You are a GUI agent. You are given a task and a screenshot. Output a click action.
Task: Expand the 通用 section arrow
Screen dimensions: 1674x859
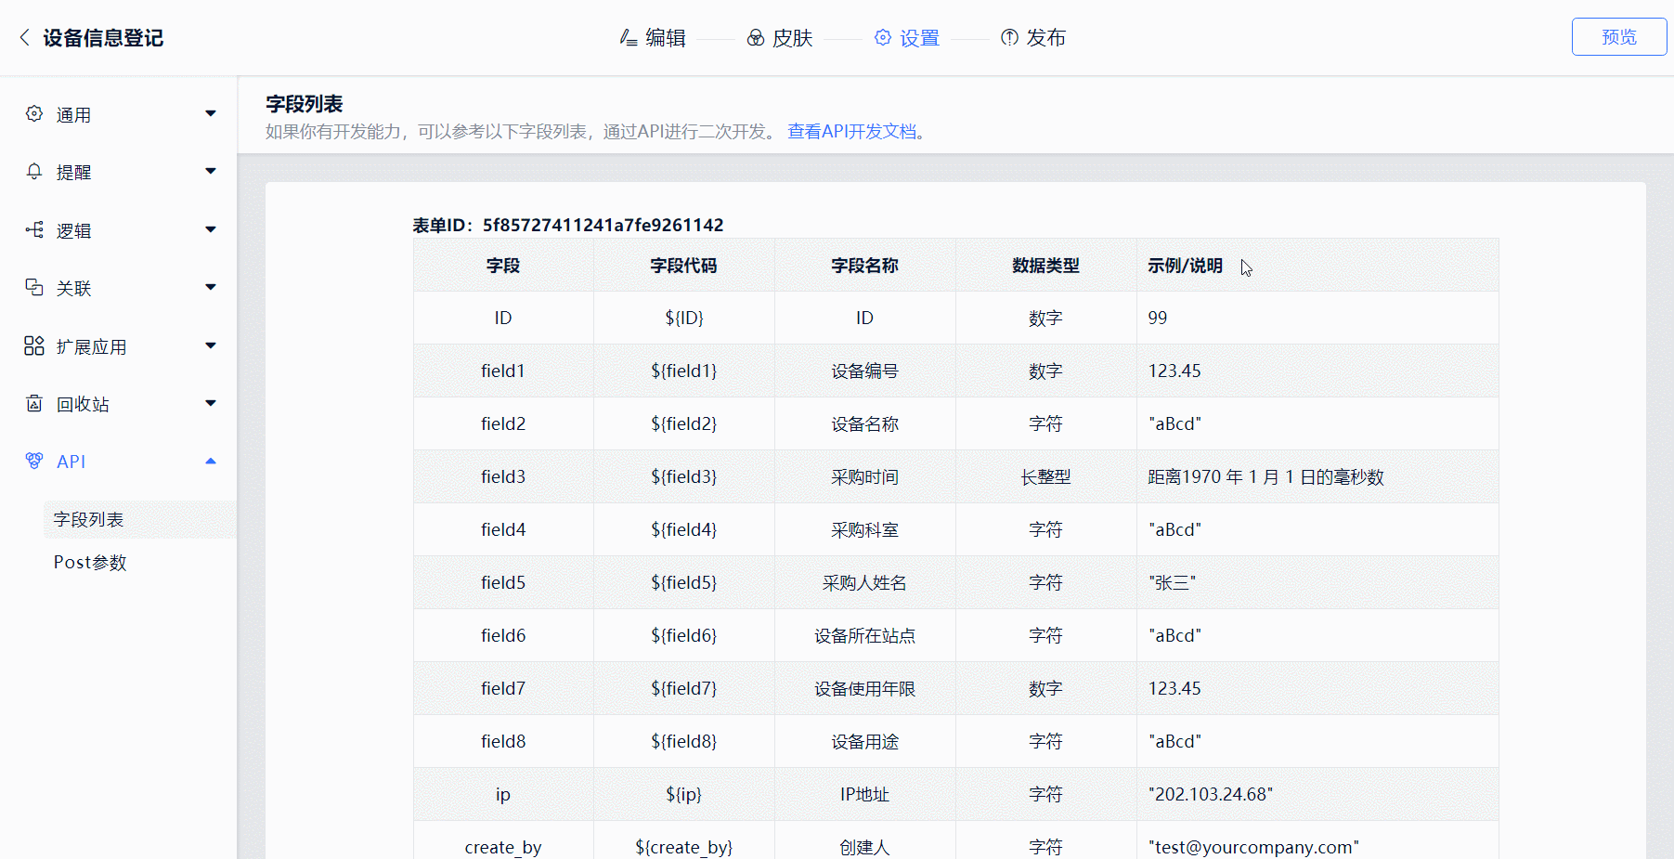pos(211,114)
